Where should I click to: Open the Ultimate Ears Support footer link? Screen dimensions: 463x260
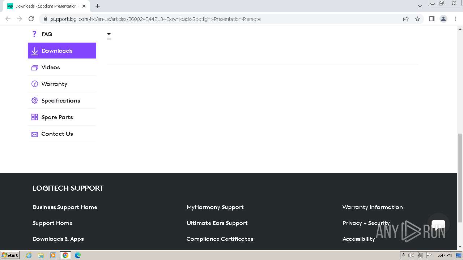pyautogui.click(x=217, y=223)
